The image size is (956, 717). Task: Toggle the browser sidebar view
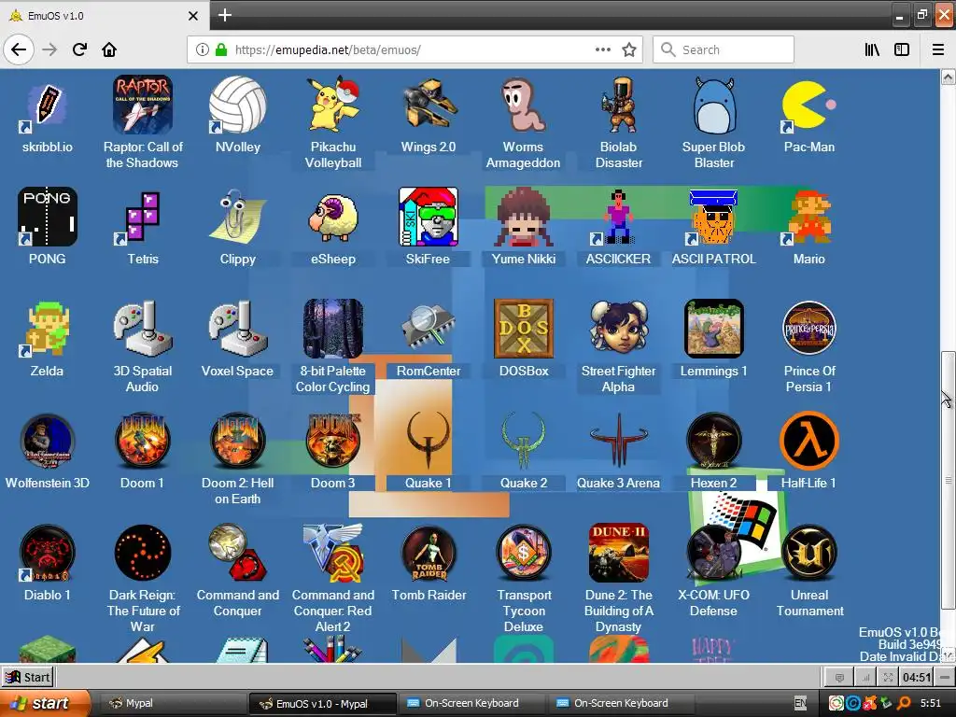(x=902, y=49)
